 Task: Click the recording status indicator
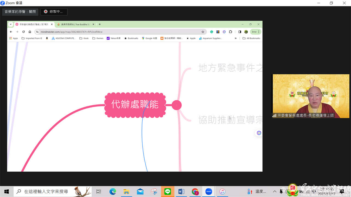pos(54,12)
